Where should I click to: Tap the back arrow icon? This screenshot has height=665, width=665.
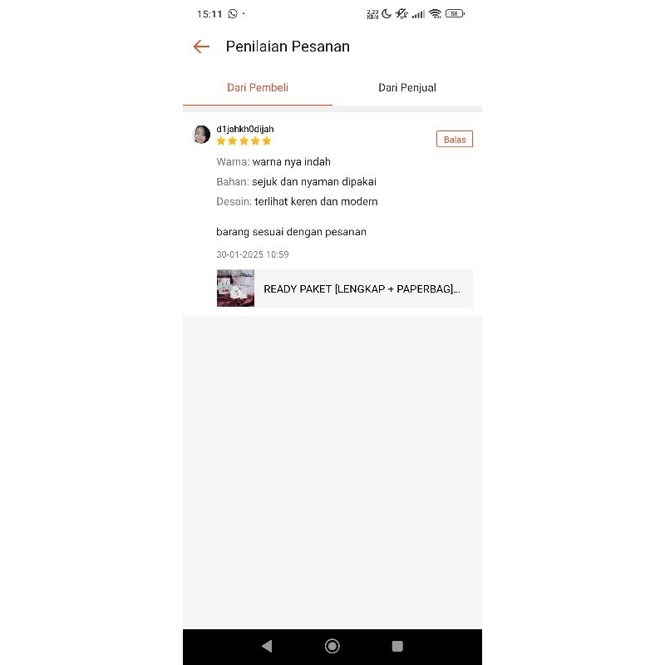(x=201, y=47)
